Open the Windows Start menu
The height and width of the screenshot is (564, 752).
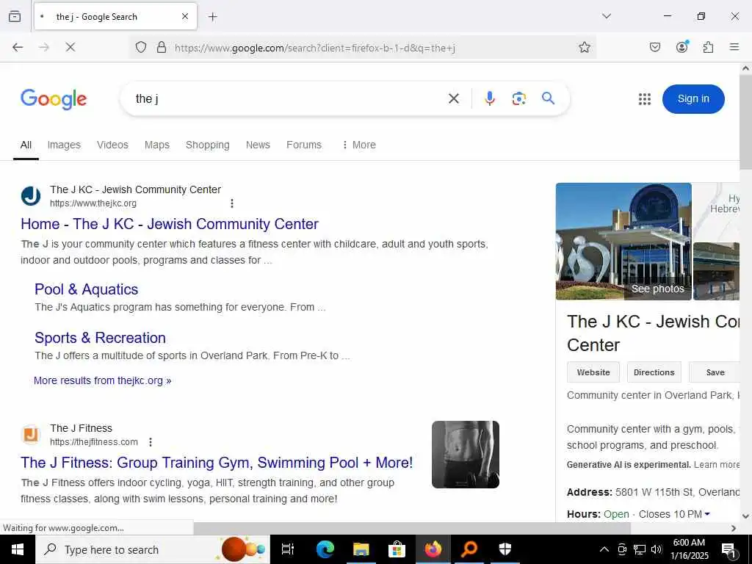click(x=18, y=549)
